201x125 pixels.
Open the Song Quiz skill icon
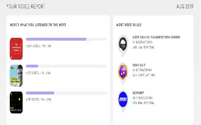[123, 72]
